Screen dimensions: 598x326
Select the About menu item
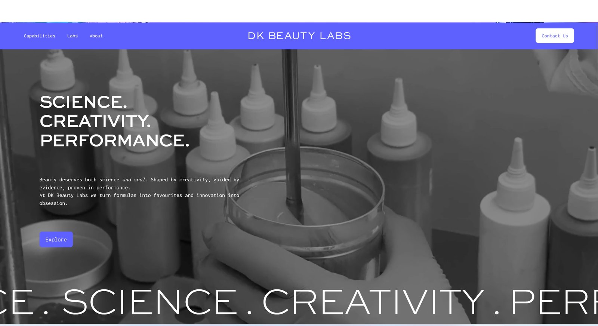click(x=96, y=36)
